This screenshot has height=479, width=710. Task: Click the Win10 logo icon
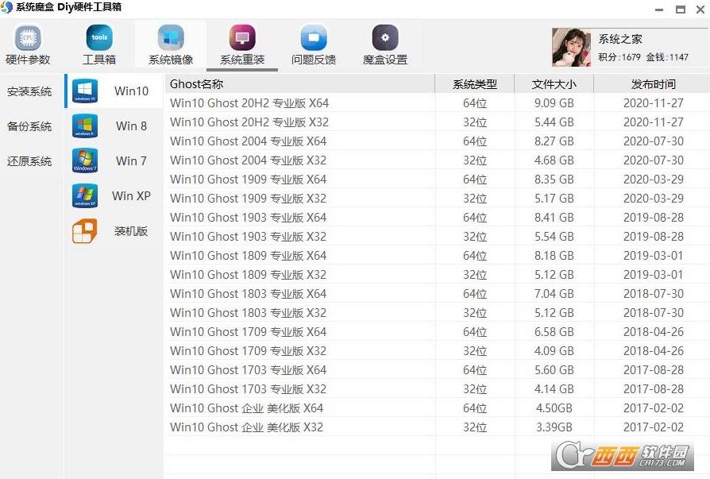tap(85, 91)
